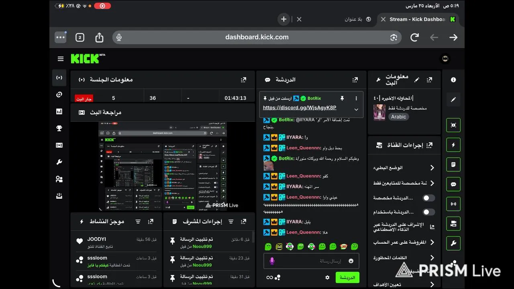Viewport: 514px width, 289px height.
Task: Edit stream info with the pencil icon
Action: click(417, 80)
